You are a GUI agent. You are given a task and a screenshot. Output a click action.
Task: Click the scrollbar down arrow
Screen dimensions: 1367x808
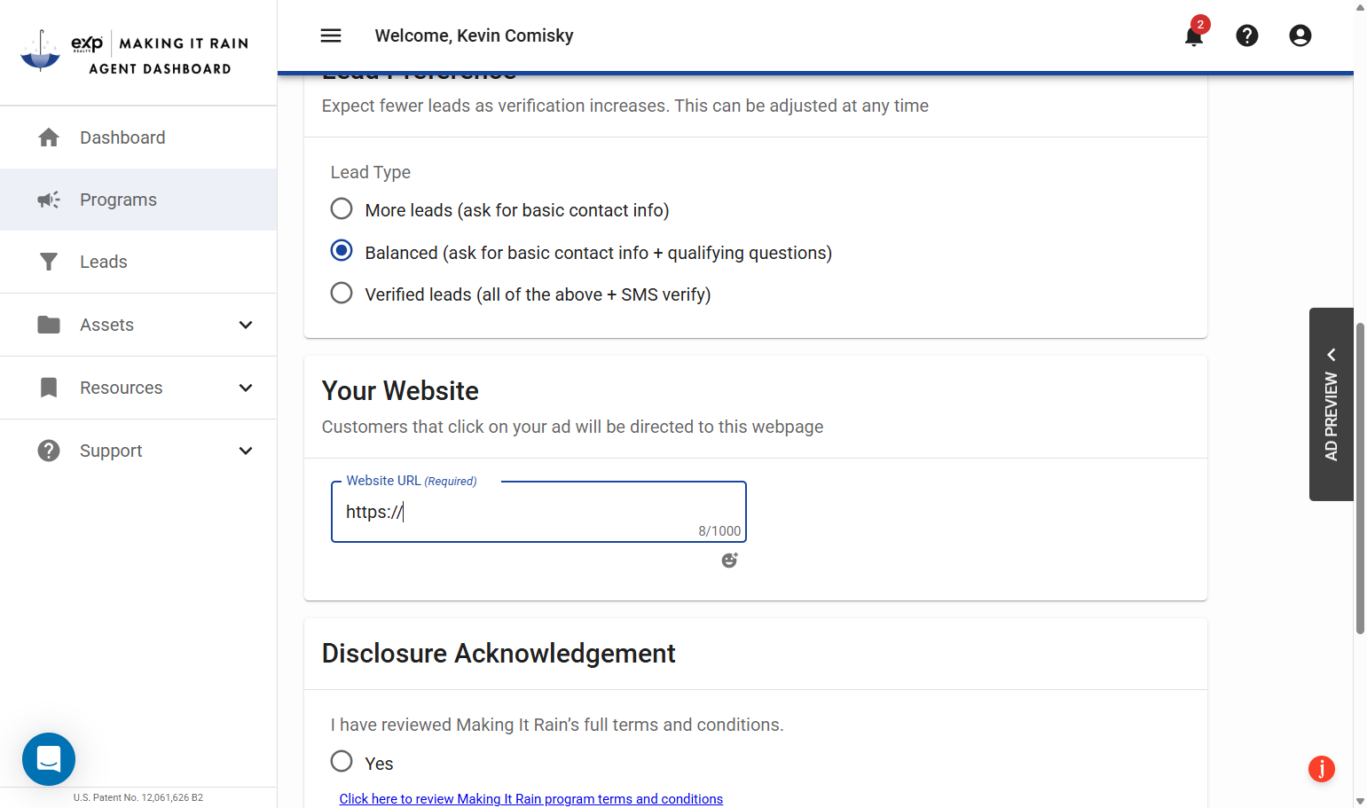(x=1360, y=801)
